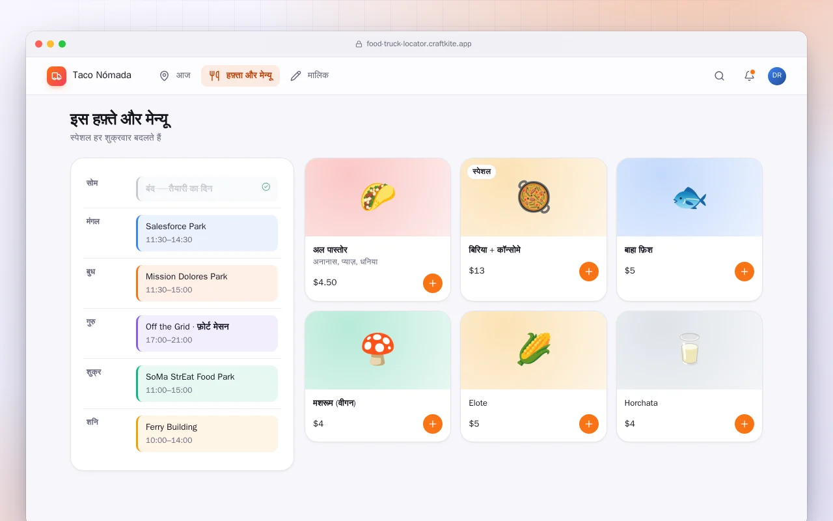Image resolution: width=833 pixels, height=521 pixels.
Task: Click the बिरिया stew pan image
Action: click(534, 197)
